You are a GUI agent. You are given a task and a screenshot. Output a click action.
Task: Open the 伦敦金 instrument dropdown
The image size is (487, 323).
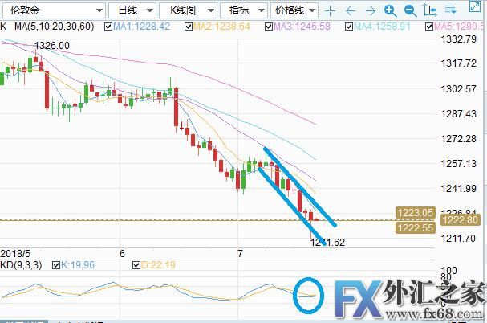(54, 10)
